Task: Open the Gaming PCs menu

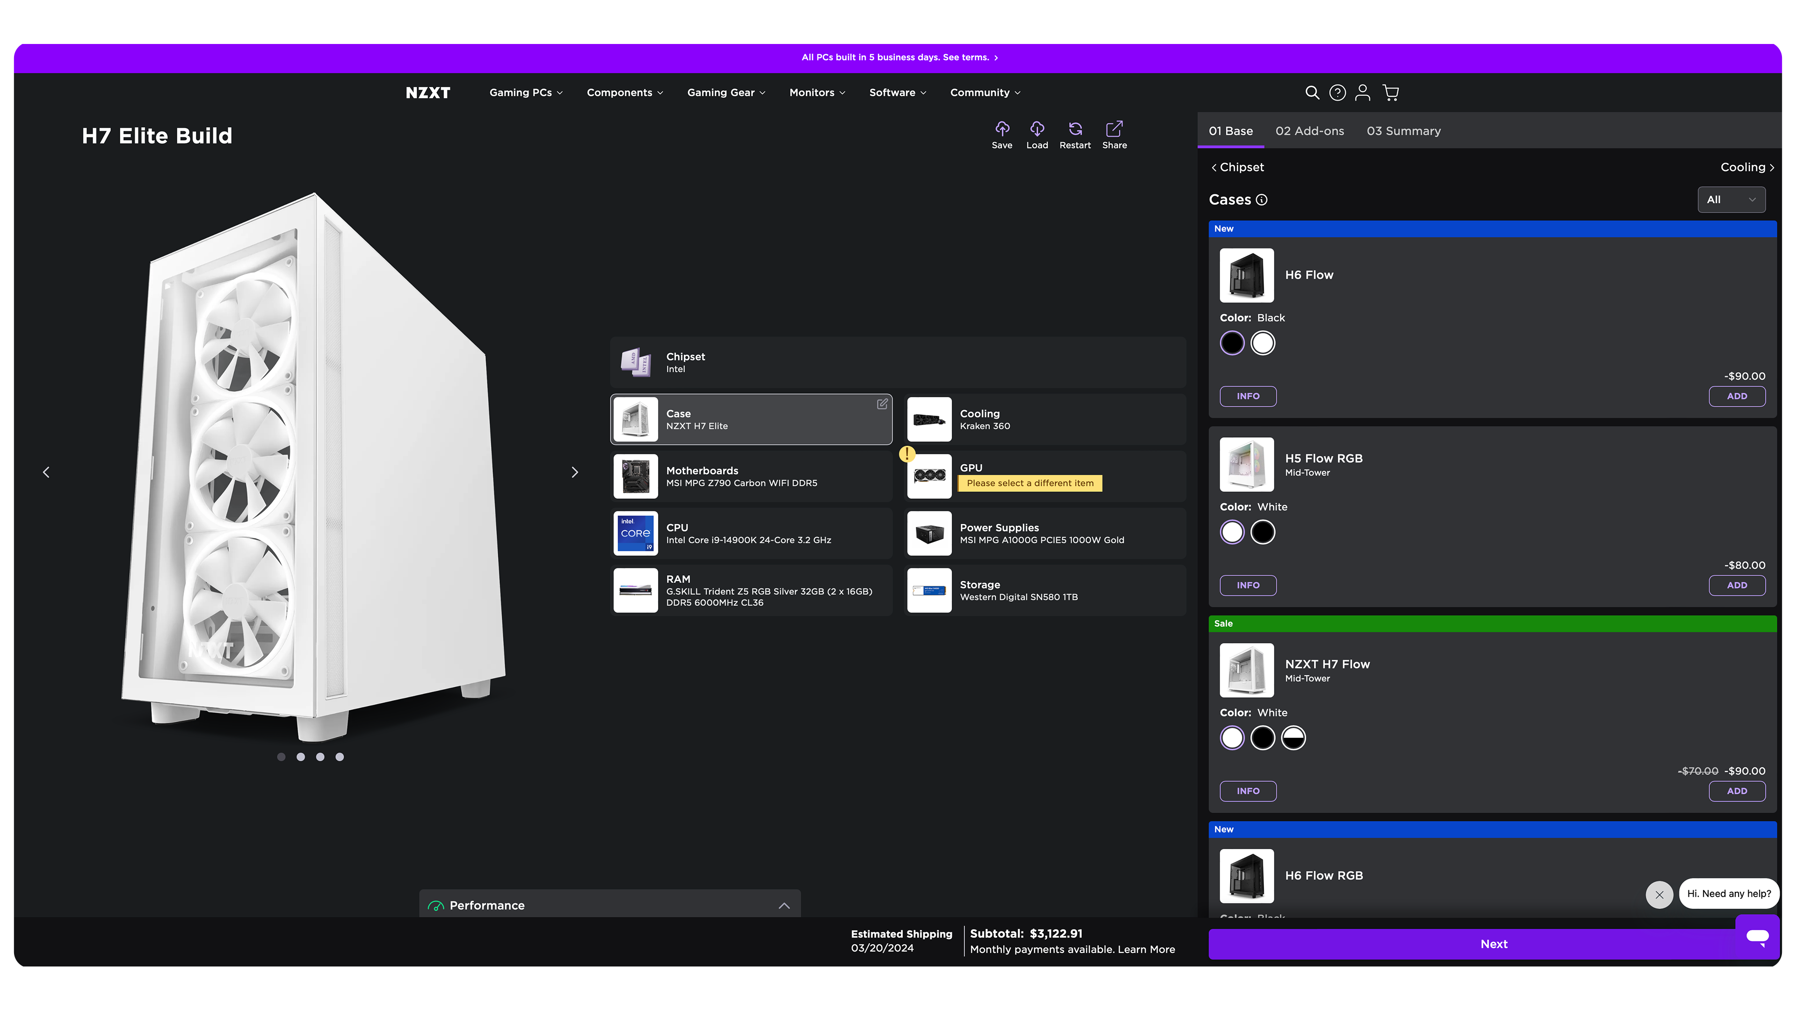Action: (526, 93)
